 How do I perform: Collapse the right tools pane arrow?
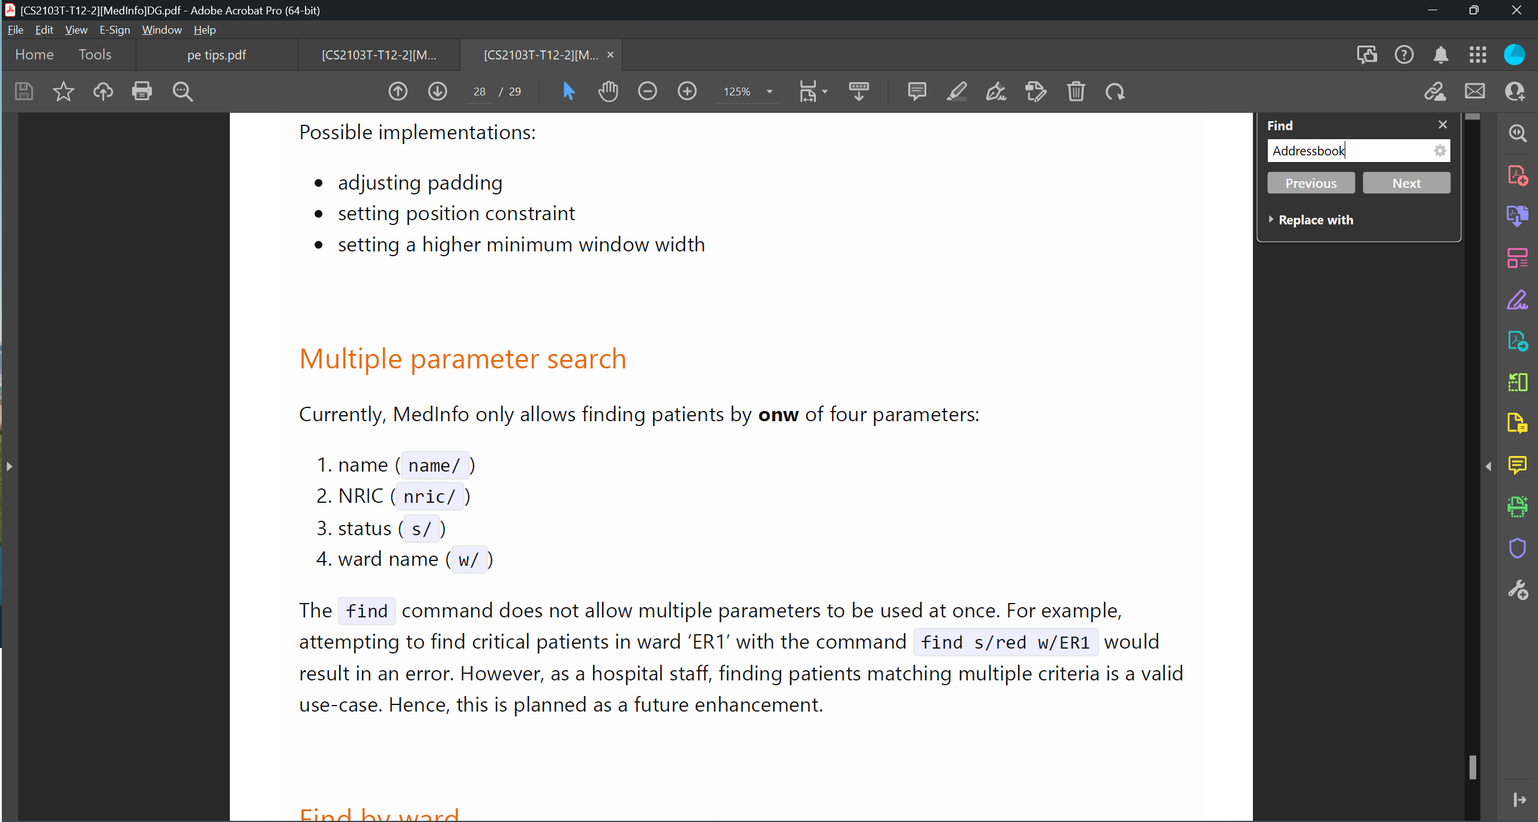(x=1488, y=466)
